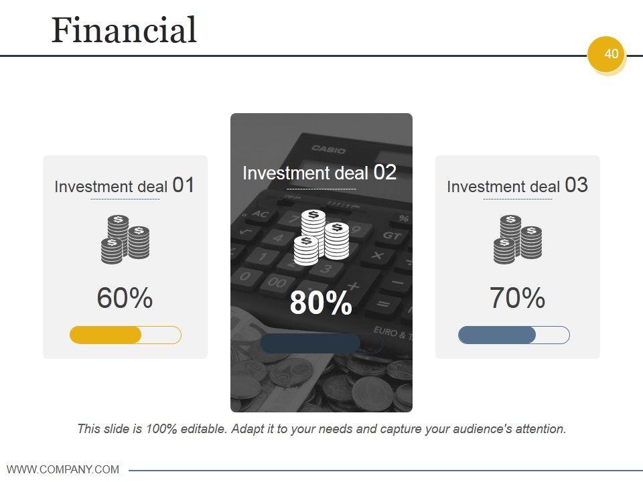Select the white coins icon in deal 02
Viewport: 643px width, 482px height.
pos(321,237)
